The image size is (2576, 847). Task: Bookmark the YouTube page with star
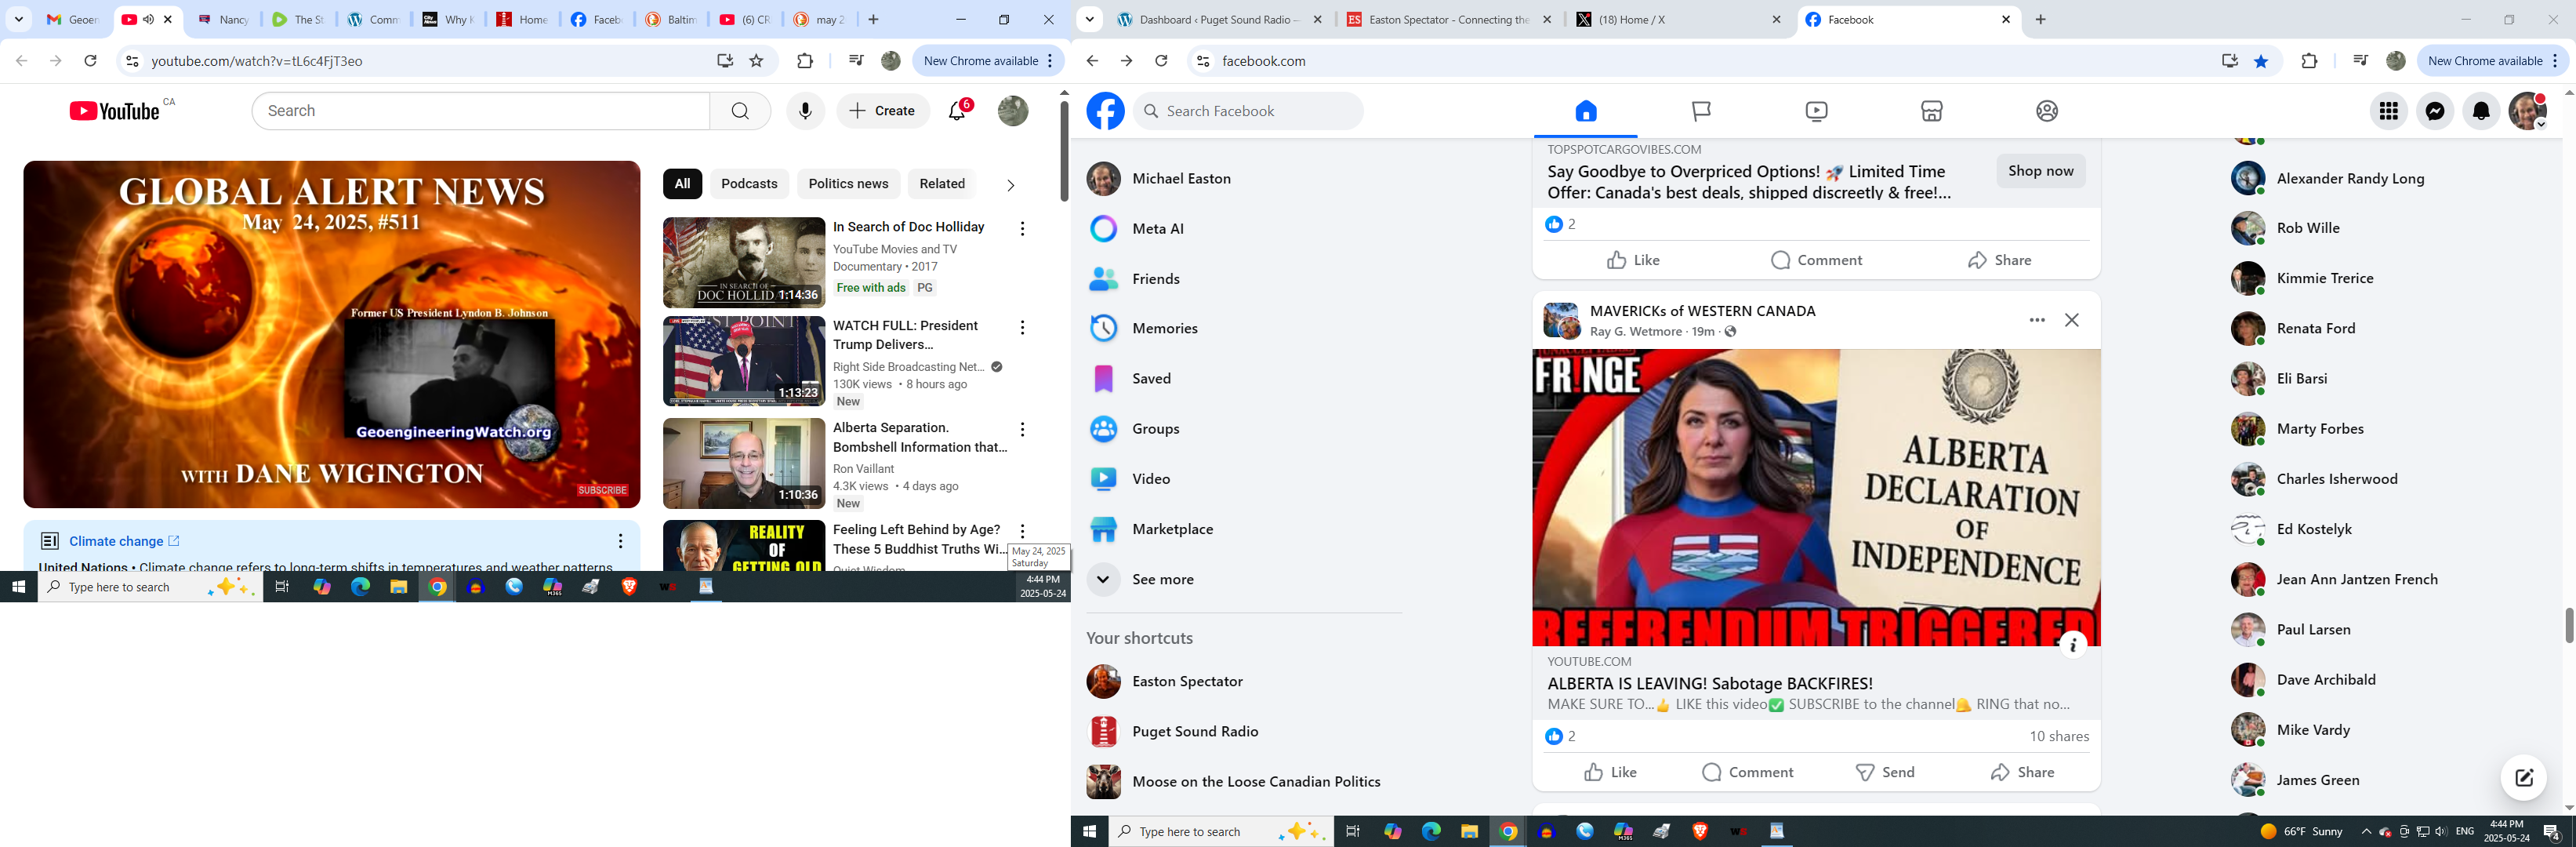tap(757, 61)
